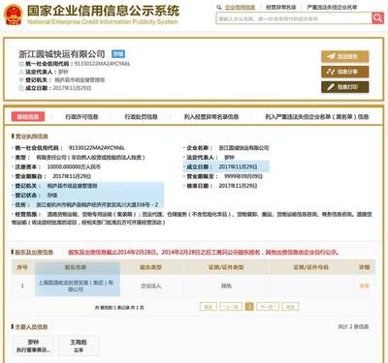Click the 信息打印 print button
The image size is (388, 363).
click(x=344, y=87)
